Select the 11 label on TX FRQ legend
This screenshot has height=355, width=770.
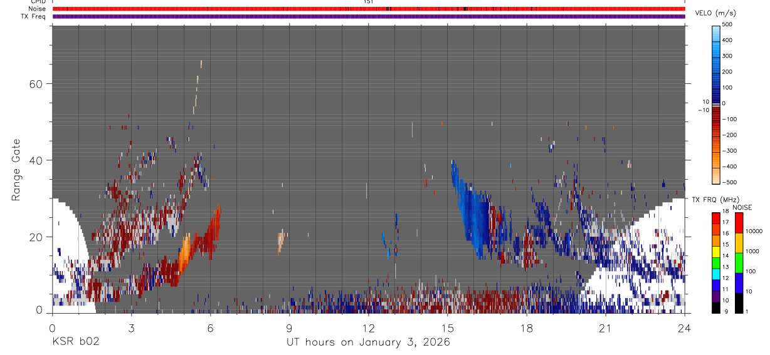click(725, 289)
